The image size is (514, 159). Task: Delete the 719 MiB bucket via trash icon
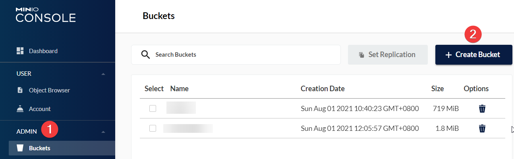(x=482, y=109)
